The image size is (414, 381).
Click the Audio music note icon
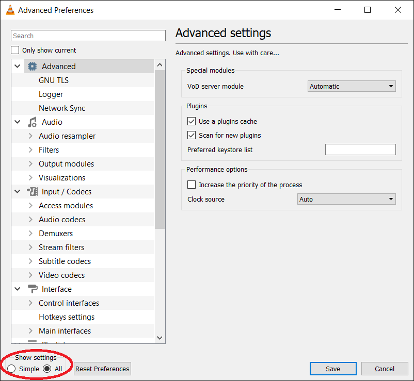[x=32, y=122]
